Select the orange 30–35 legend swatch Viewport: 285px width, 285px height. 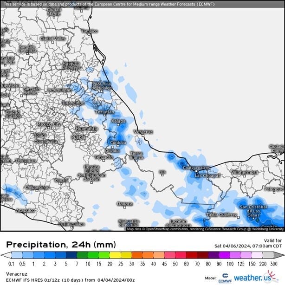137,255
